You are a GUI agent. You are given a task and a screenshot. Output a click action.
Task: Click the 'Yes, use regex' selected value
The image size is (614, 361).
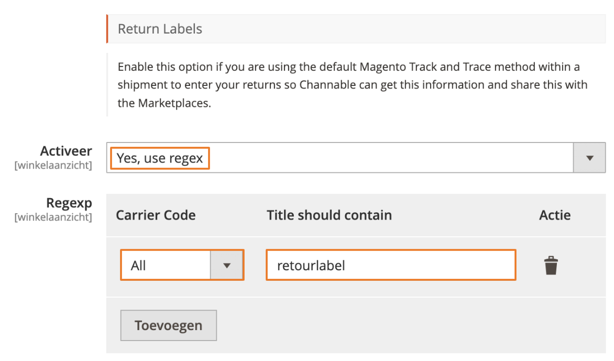[160, 158]
